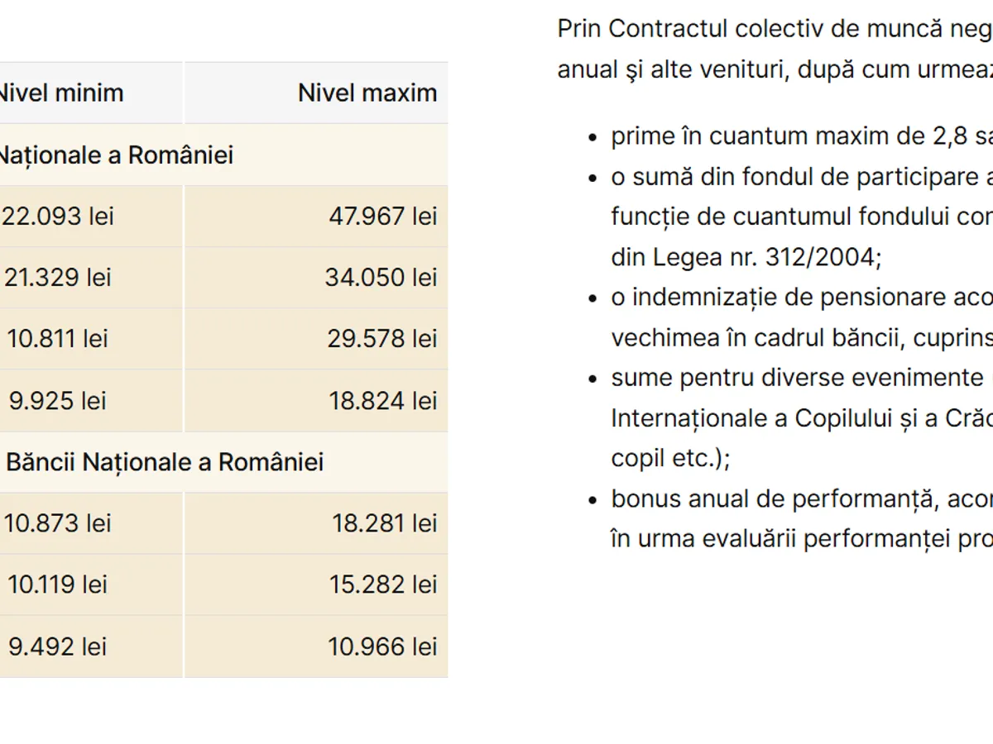This screenshot has height=744, width=993.
Task: Click the "Nivel maxim" column header
Action: click(x=367, y=93)
